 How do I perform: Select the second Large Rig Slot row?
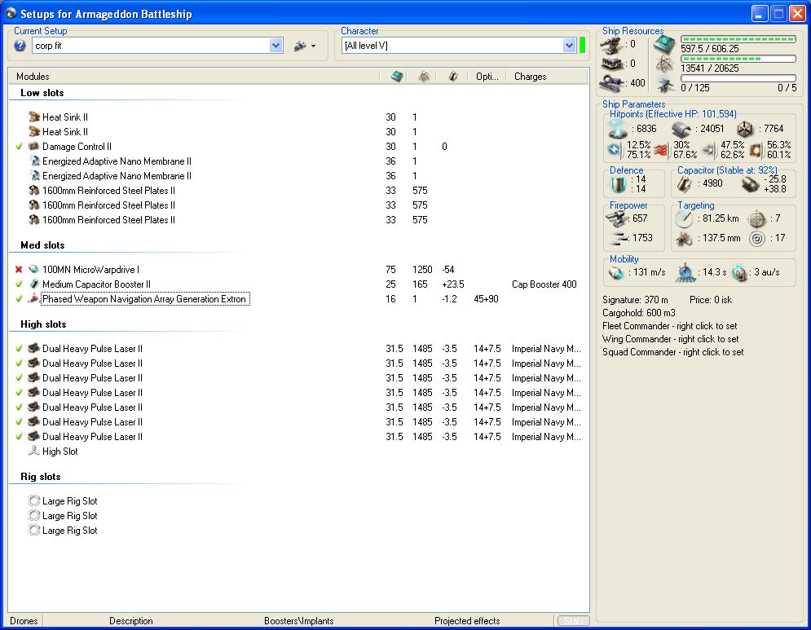[x=69, y=516]
